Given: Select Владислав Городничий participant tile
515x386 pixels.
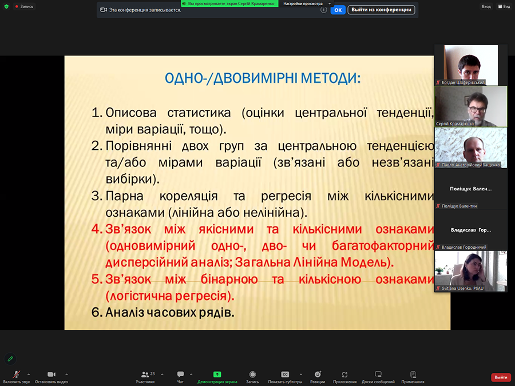Looking at the screenshot, I should [x=471, y=230].
